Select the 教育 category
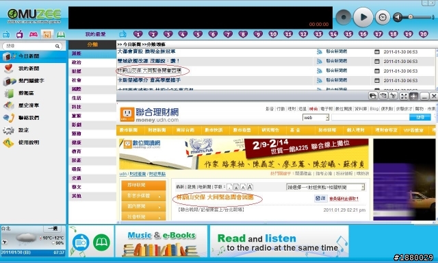Screen dimensions: 438x263 click(92, 151)
